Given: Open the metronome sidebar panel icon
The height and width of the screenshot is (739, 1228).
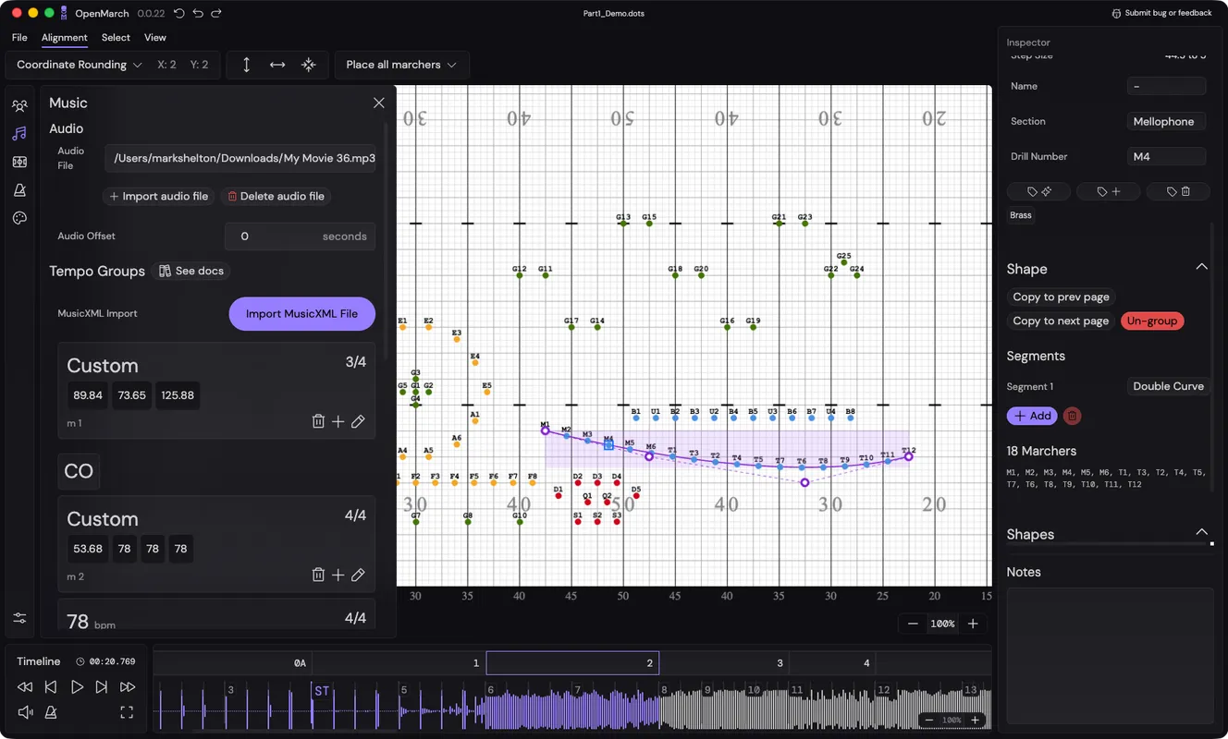Looking at the screenshot, I should (19, 190).
